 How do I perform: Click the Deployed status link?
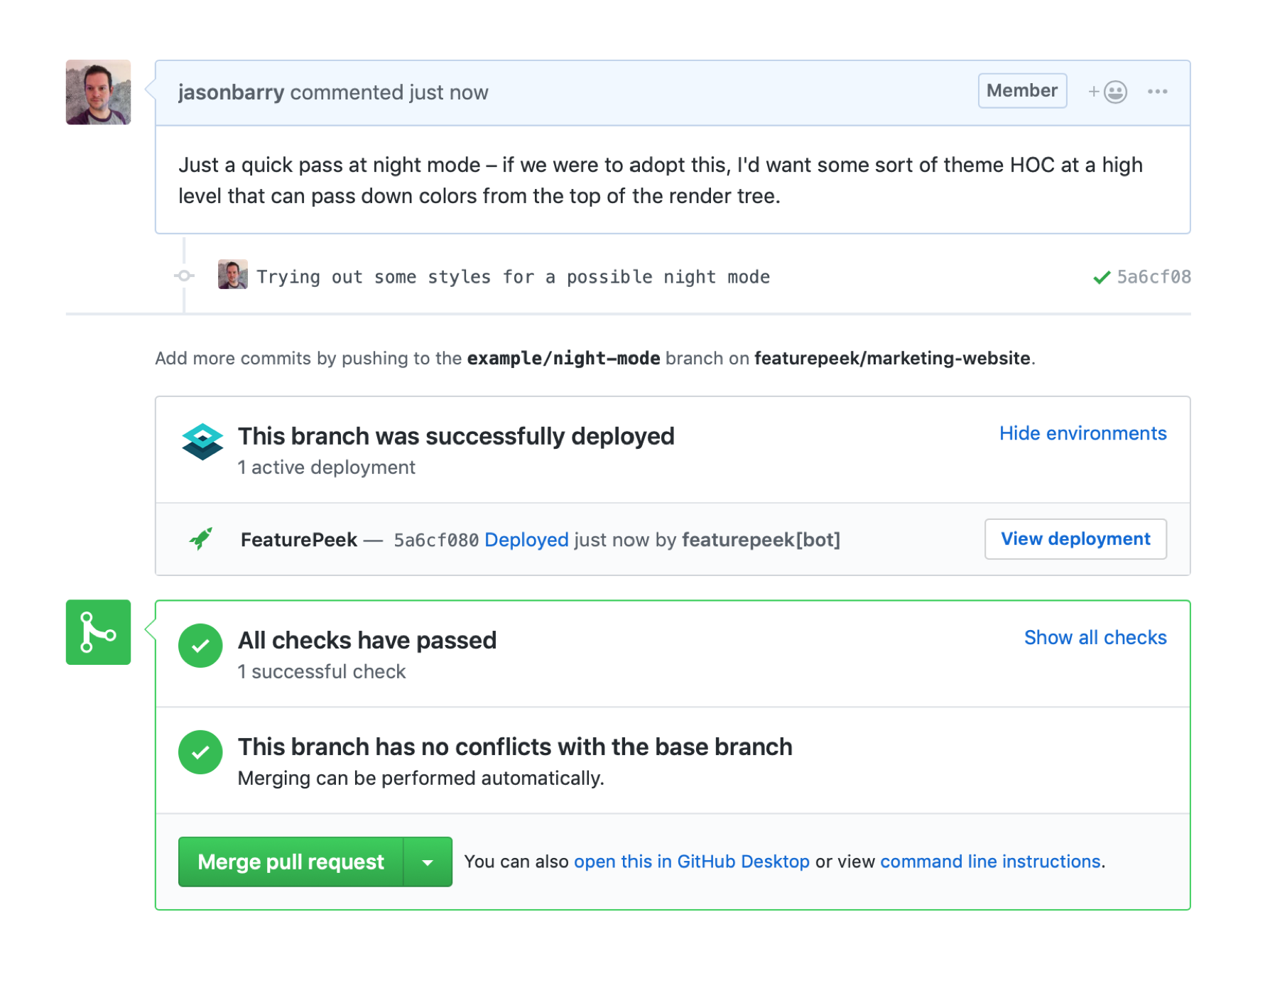tap(526, 540)
